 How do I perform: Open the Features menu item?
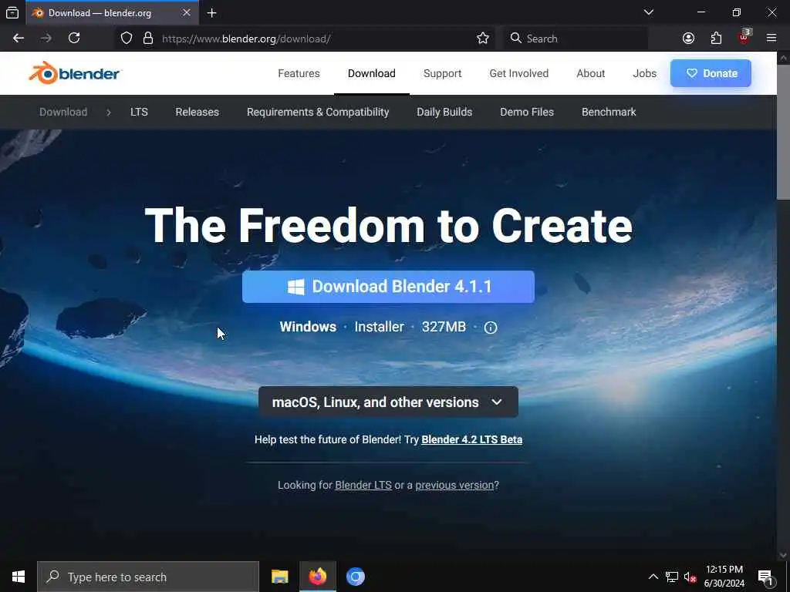(299, 73)
